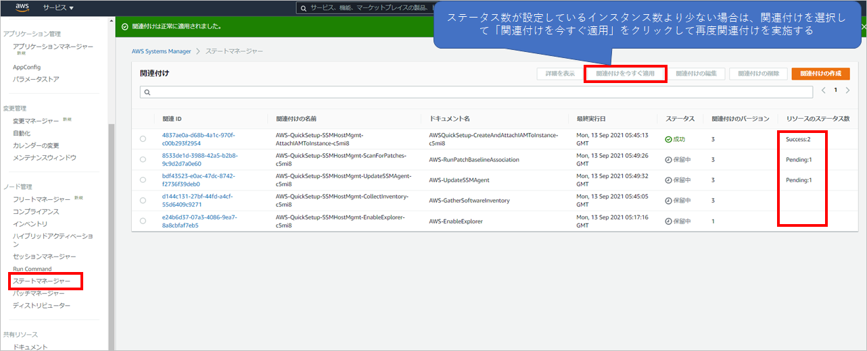Click AWS-RunPatchBaselineAssociation document name
867x351 pixels.
(474, 160)
